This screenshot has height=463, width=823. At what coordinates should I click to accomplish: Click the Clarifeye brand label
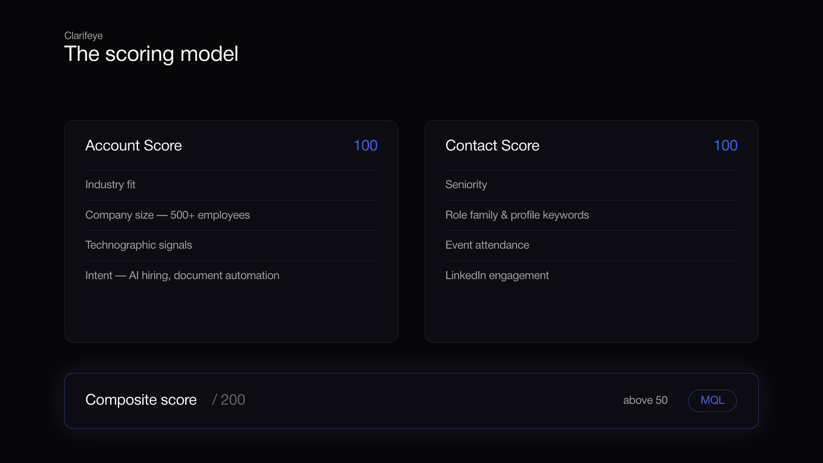point(83,36)
